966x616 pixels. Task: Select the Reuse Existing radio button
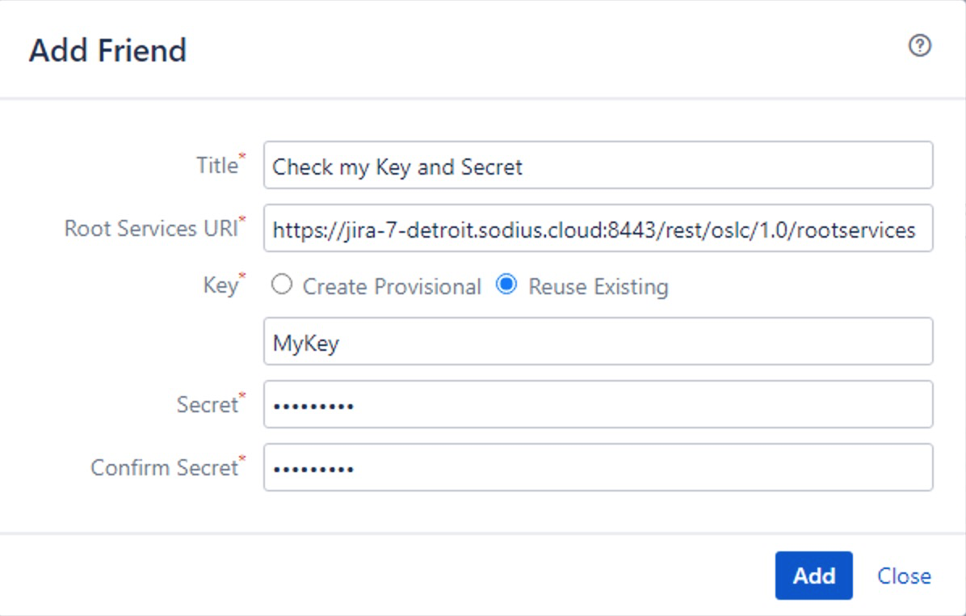click(x=506, y=285)
